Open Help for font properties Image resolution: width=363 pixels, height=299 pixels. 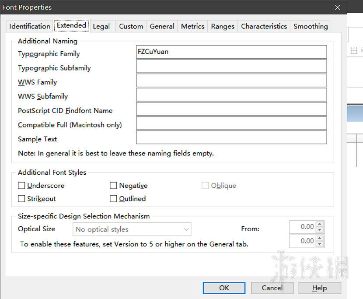click(319, 288)
